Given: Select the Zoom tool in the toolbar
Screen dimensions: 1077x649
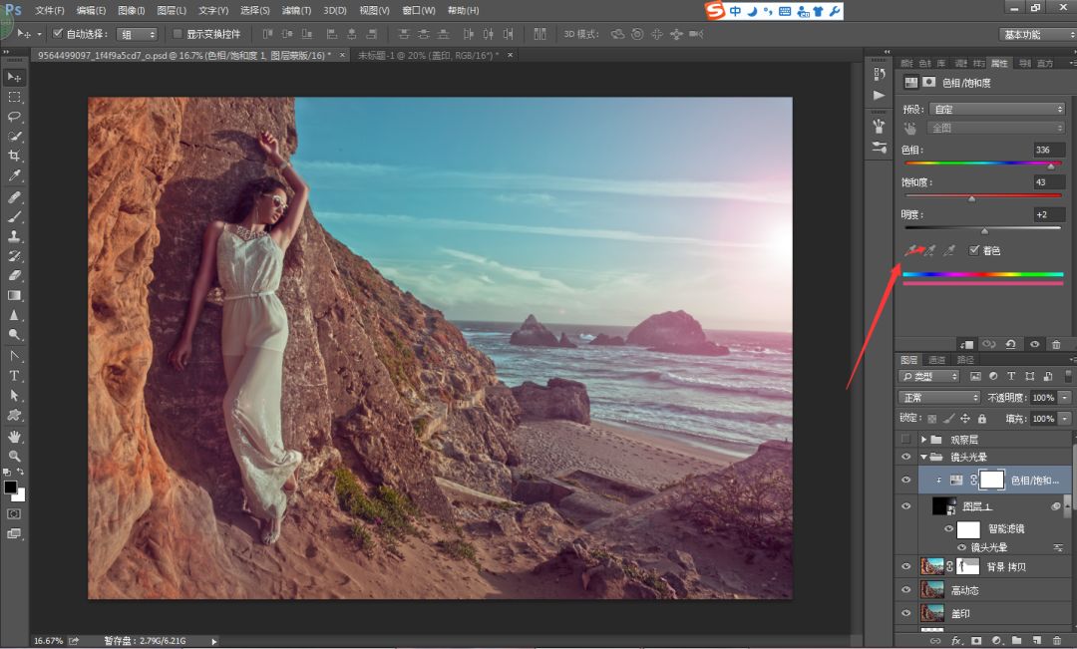Looking at the screenshot, I should tap(15, 456).
